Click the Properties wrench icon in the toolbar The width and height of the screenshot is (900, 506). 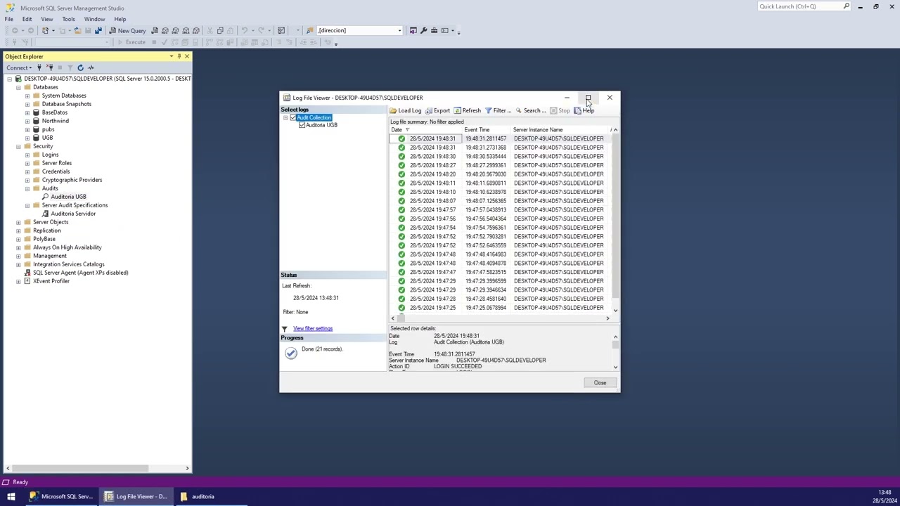423,30
